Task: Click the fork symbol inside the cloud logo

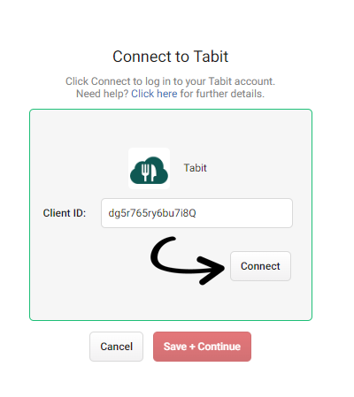Action: point(145,172)
